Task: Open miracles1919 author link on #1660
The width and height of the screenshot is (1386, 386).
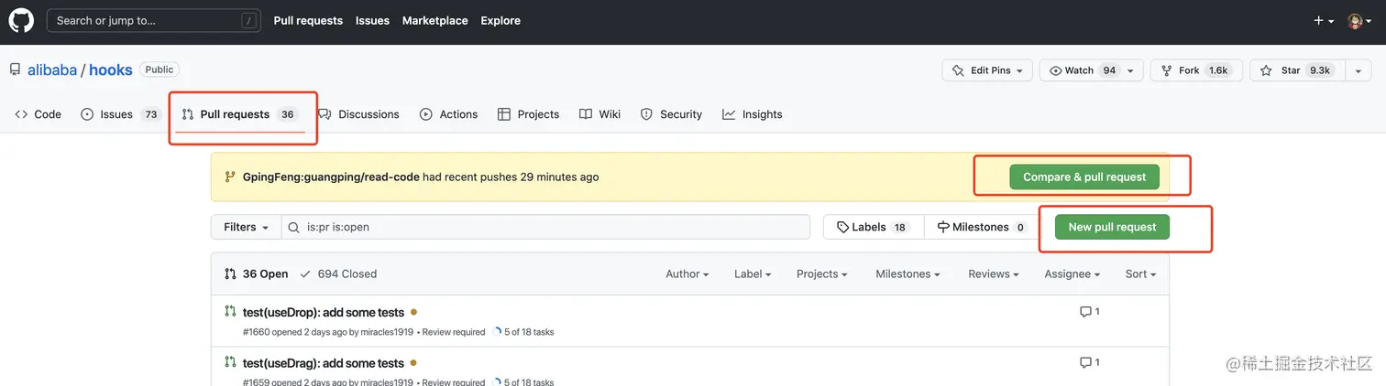Action: (387, 332)
